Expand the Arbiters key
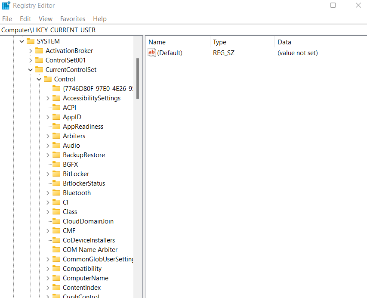The image size is (367, 298). pos(48,136)
